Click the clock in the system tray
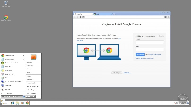The height and width of the screenshot is (107, 191). click(184, 103)
